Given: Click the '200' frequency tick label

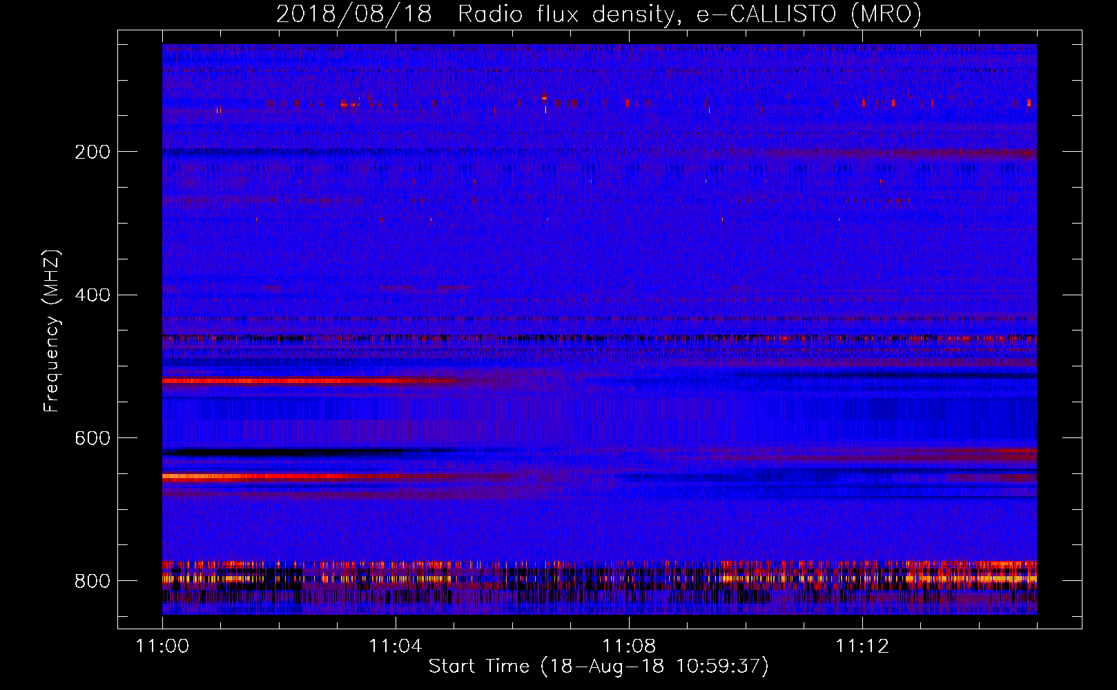Looking at the screenshot, I should (x=93, y=152).
